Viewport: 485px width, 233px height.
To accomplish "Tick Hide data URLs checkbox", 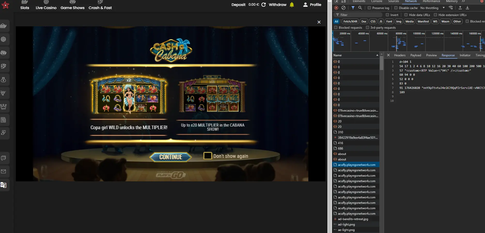I will click(406, 15).
